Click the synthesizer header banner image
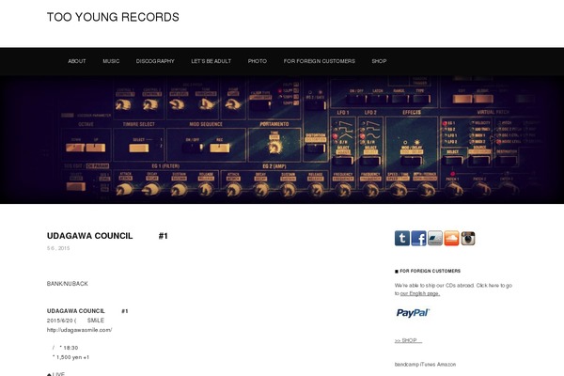564x376 pixels. pos(282,140)
